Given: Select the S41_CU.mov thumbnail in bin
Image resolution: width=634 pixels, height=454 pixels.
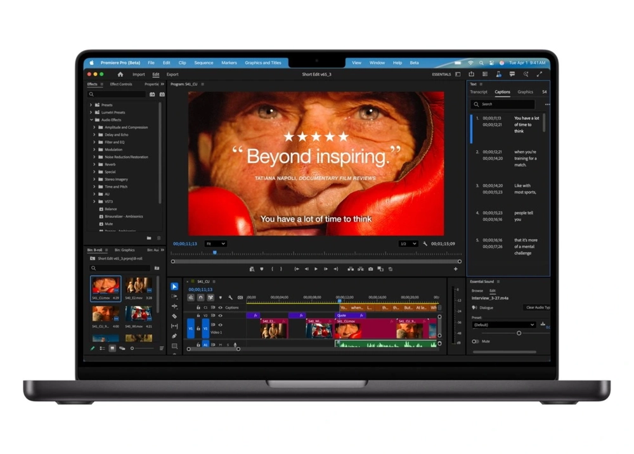Looking at the screenshot, I should point(105,286).
